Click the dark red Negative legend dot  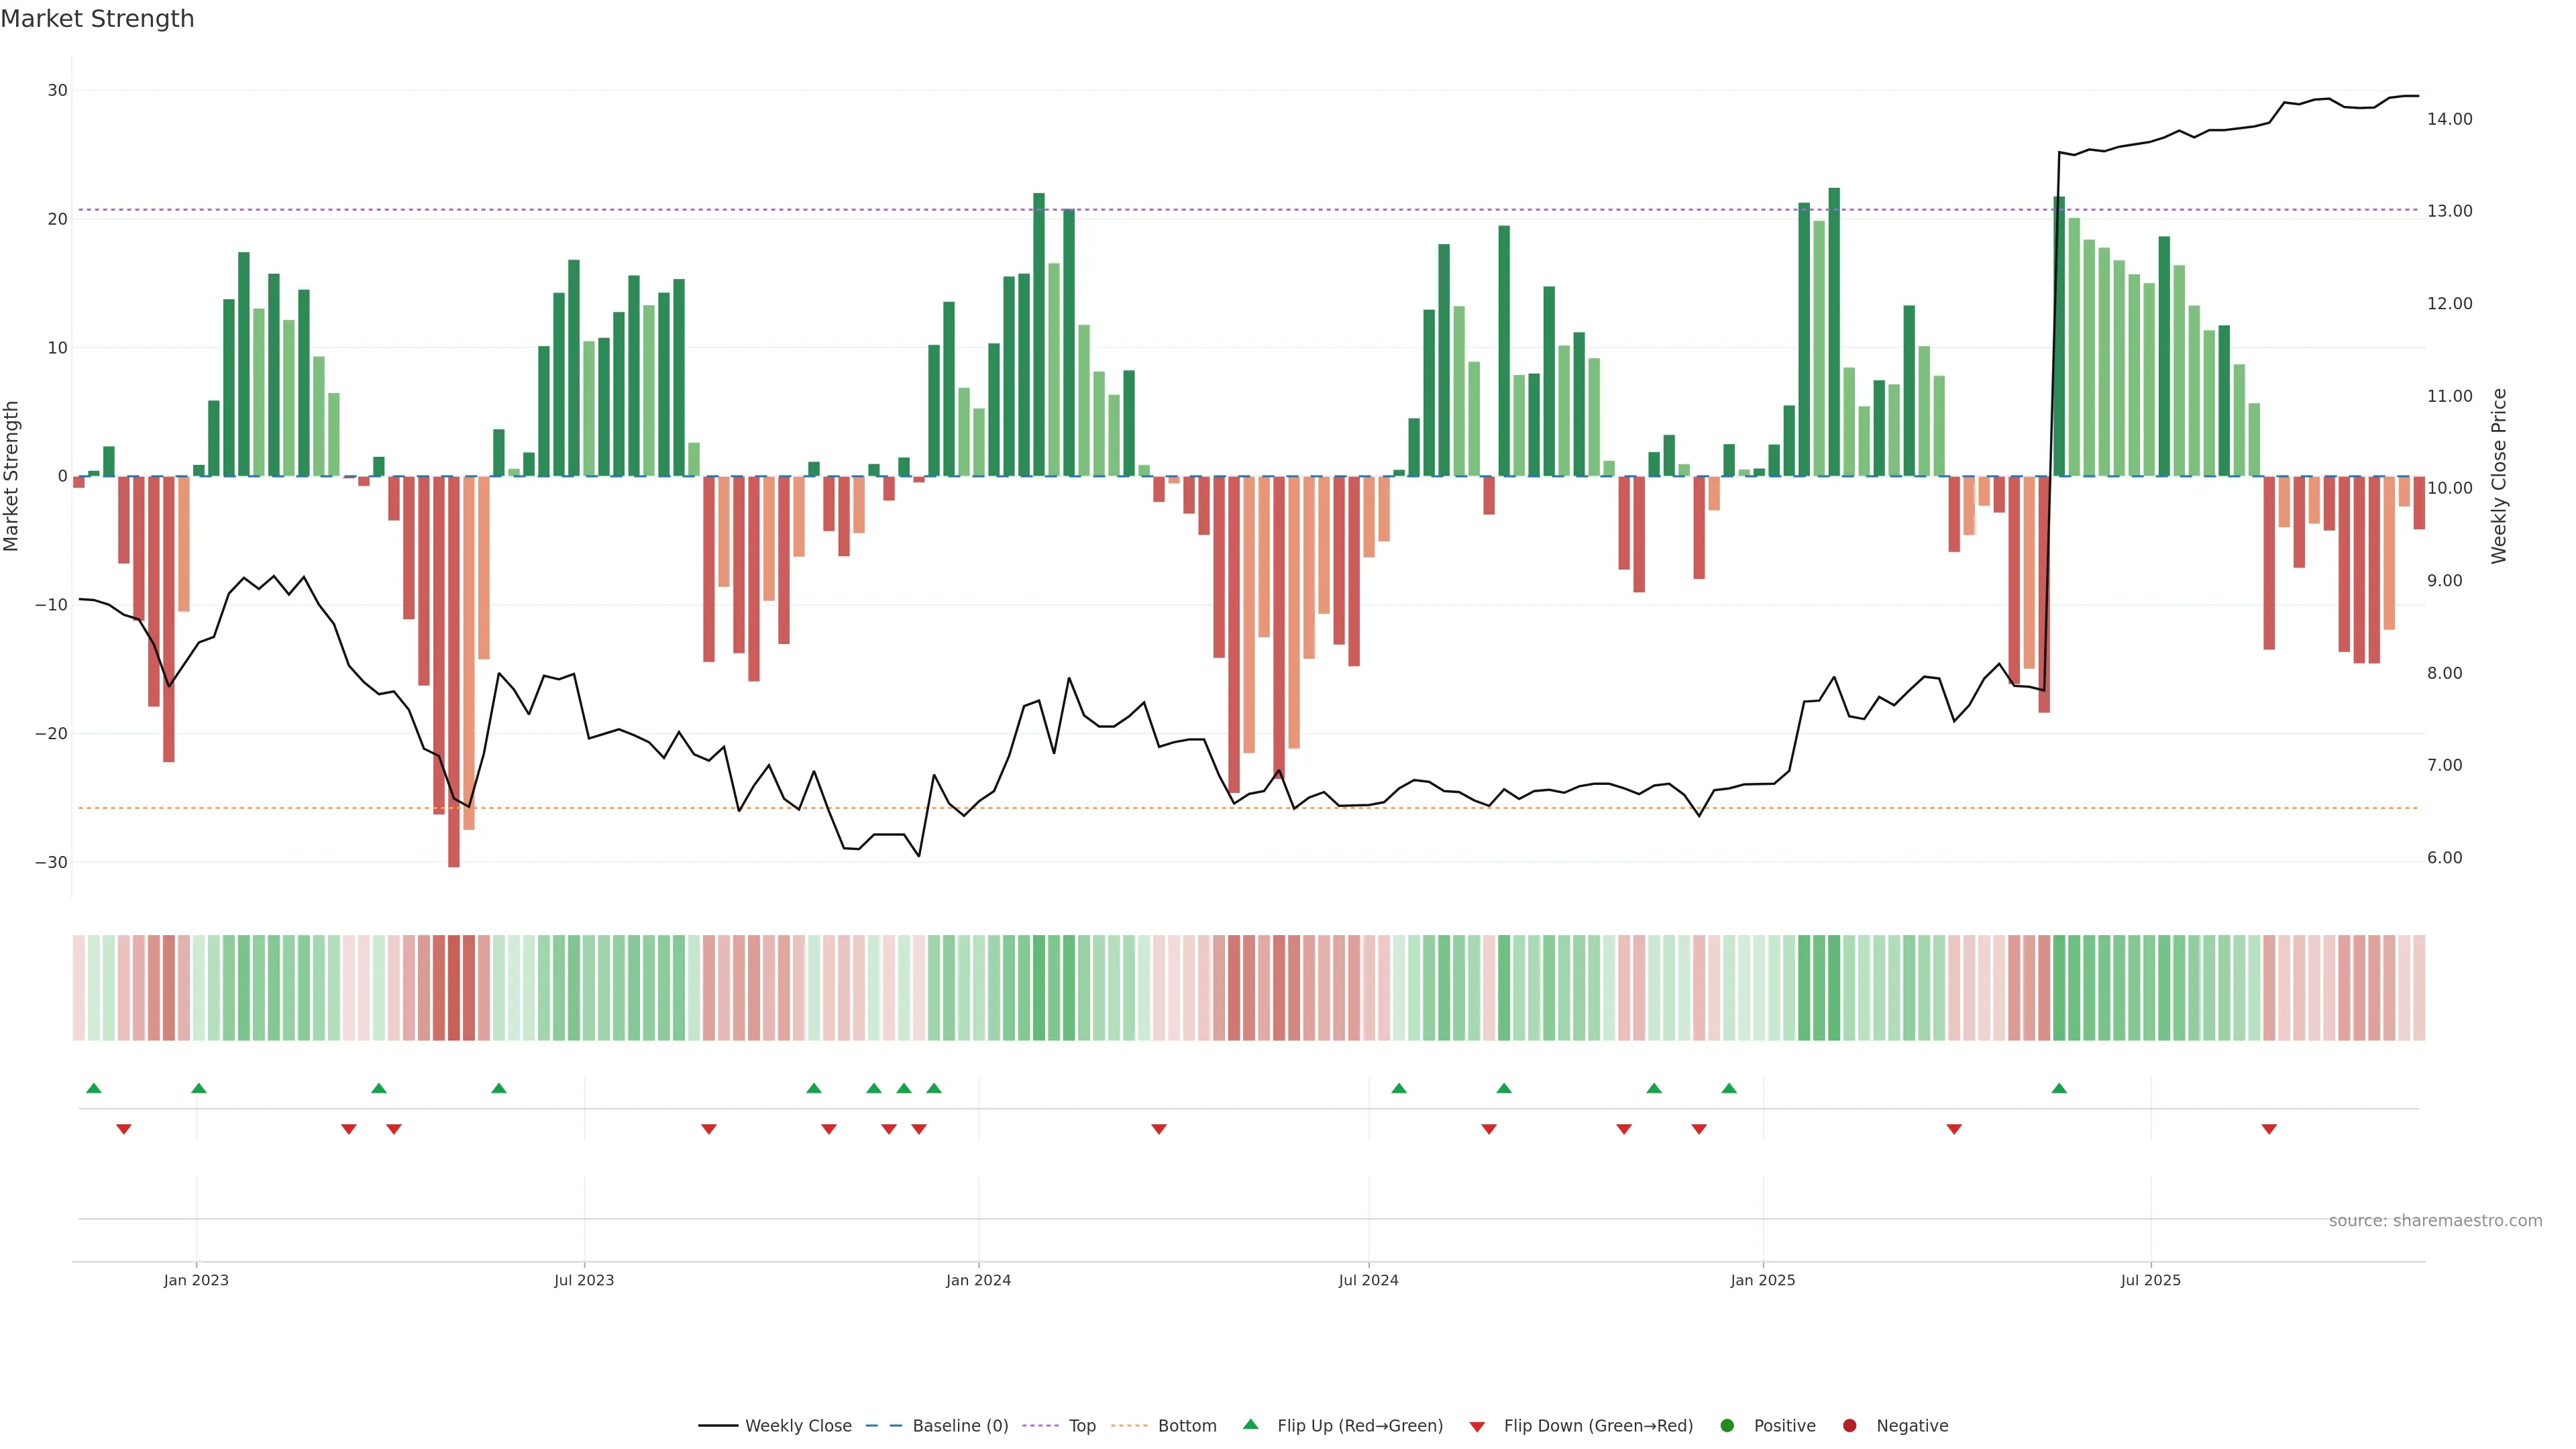click(1849, 1426)
